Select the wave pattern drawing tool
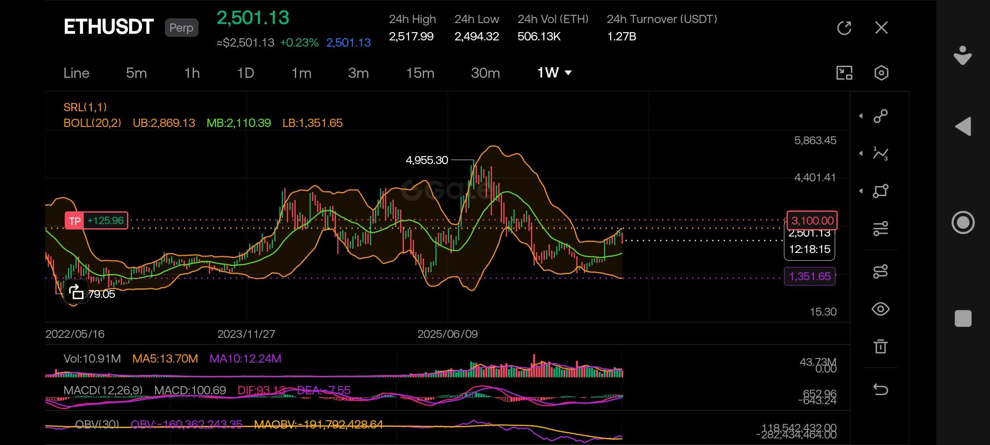The image size is (990, 445). (x=881, y=154)
